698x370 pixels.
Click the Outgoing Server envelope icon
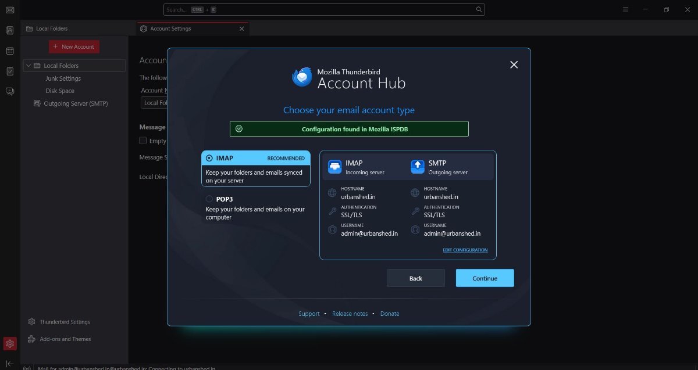pos(38,103)
